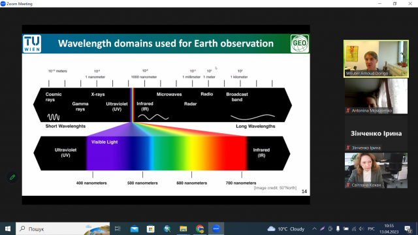Open Microsoft Store taskbar icon
Image resolution: width=418 pixels, height=235 pixels.
151,228
